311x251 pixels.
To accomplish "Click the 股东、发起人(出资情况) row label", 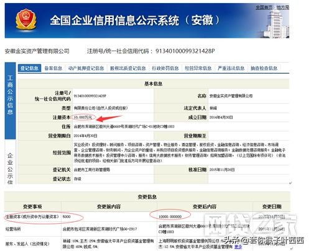I will (27, 244).
